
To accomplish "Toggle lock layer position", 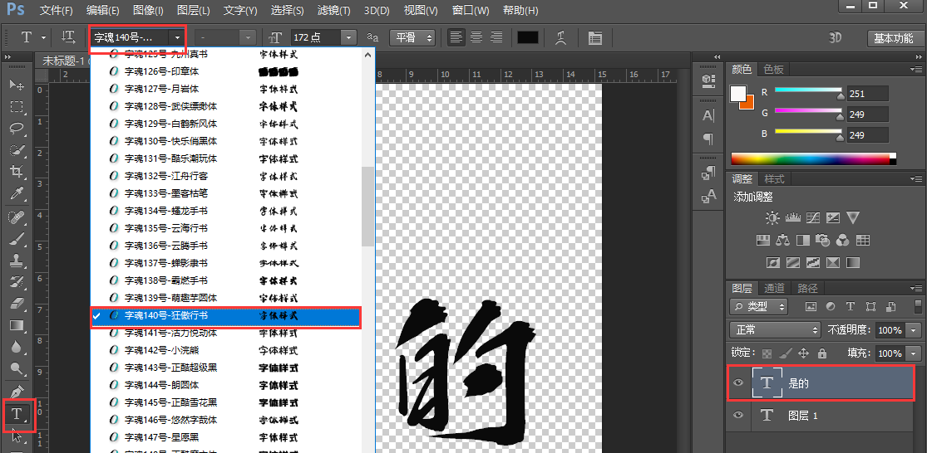I will point(803,353).
